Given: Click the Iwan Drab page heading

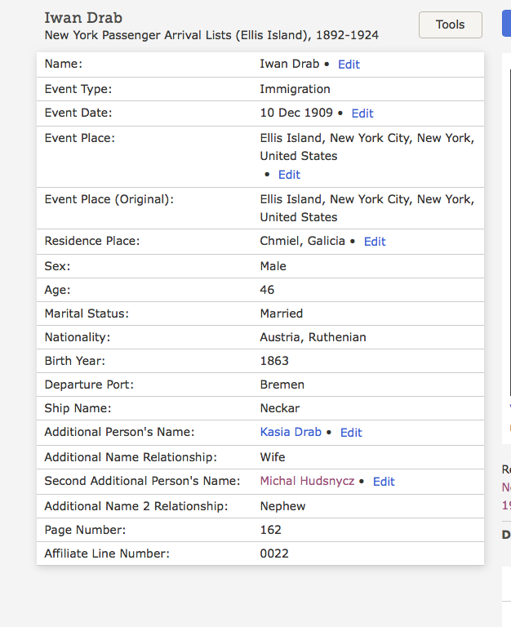Looking at the screenshot, I should [83, 17].
